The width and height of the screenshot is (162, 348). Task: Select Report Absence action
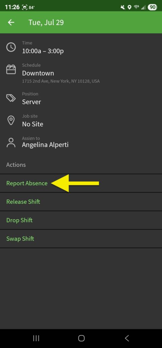pyautogui.click(x=81, y=183)
